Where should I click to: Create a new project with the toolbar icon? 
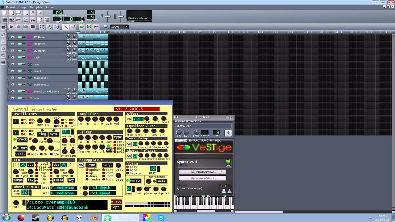(x=4, y=13)
